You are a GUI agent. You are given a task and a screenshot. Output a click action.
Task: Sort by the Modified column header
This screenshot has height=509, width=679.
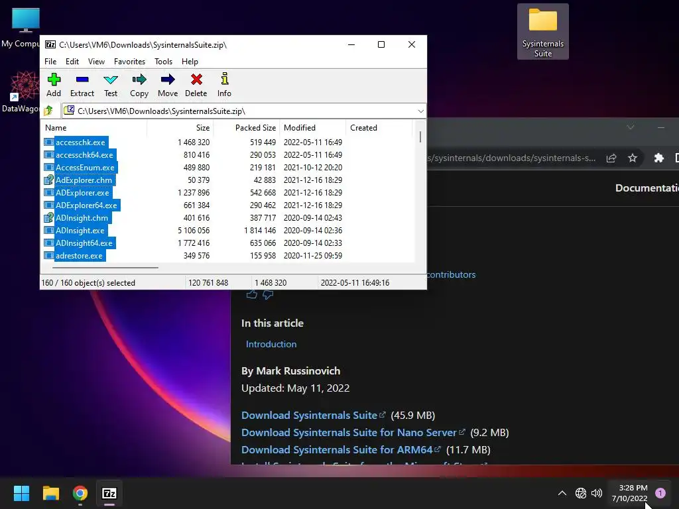313,128
